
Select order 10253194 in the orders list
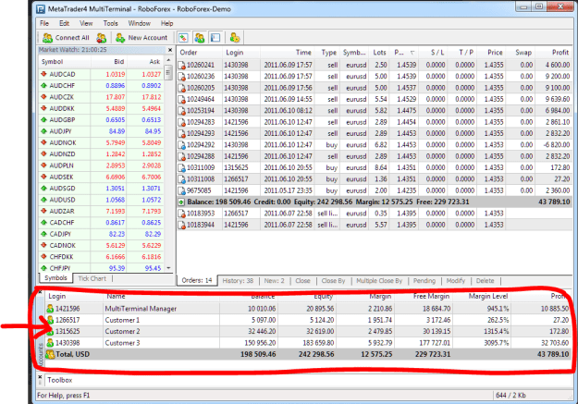(375, 111)
